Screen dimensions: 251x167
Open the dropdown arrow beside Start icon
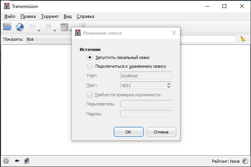coord(39,30)
